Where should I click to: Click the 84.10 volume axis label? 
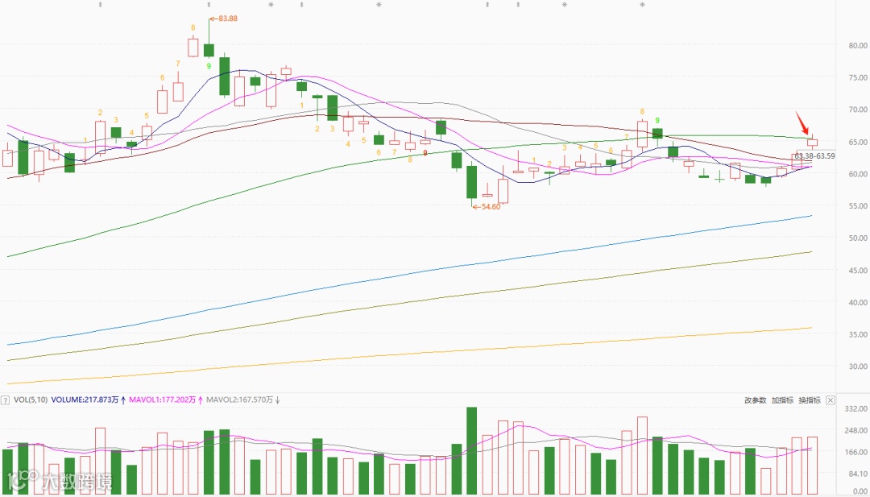pyautogui.click(x=859, y=473)
